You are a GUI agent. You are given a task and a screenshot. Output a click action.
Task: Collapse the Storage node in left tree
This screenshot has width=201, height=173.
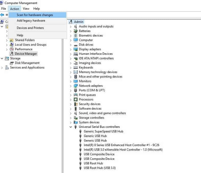(2, 59)
